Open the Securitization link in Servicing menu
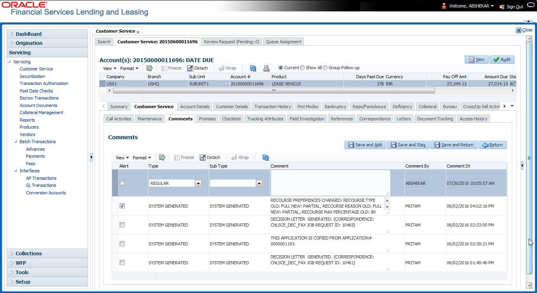This screenshot has height=293, width=537. [32, 76]
